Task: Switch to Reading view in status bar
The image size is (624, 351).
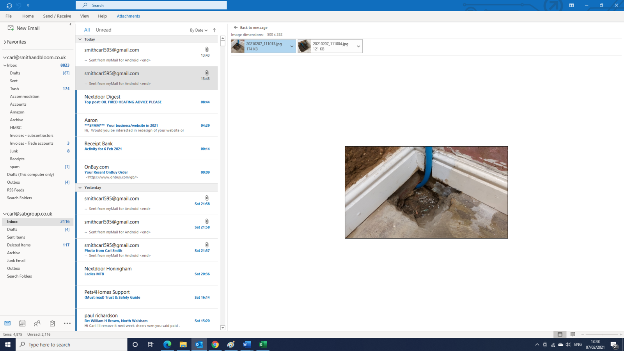Action: pyautogui.click(x=573, y=334)
